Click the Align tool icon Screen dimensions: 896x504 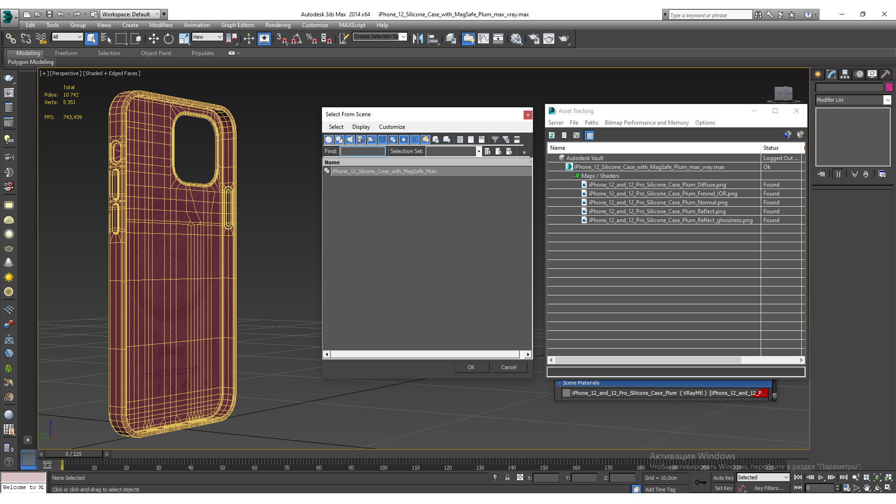click(x=433, y=39)
